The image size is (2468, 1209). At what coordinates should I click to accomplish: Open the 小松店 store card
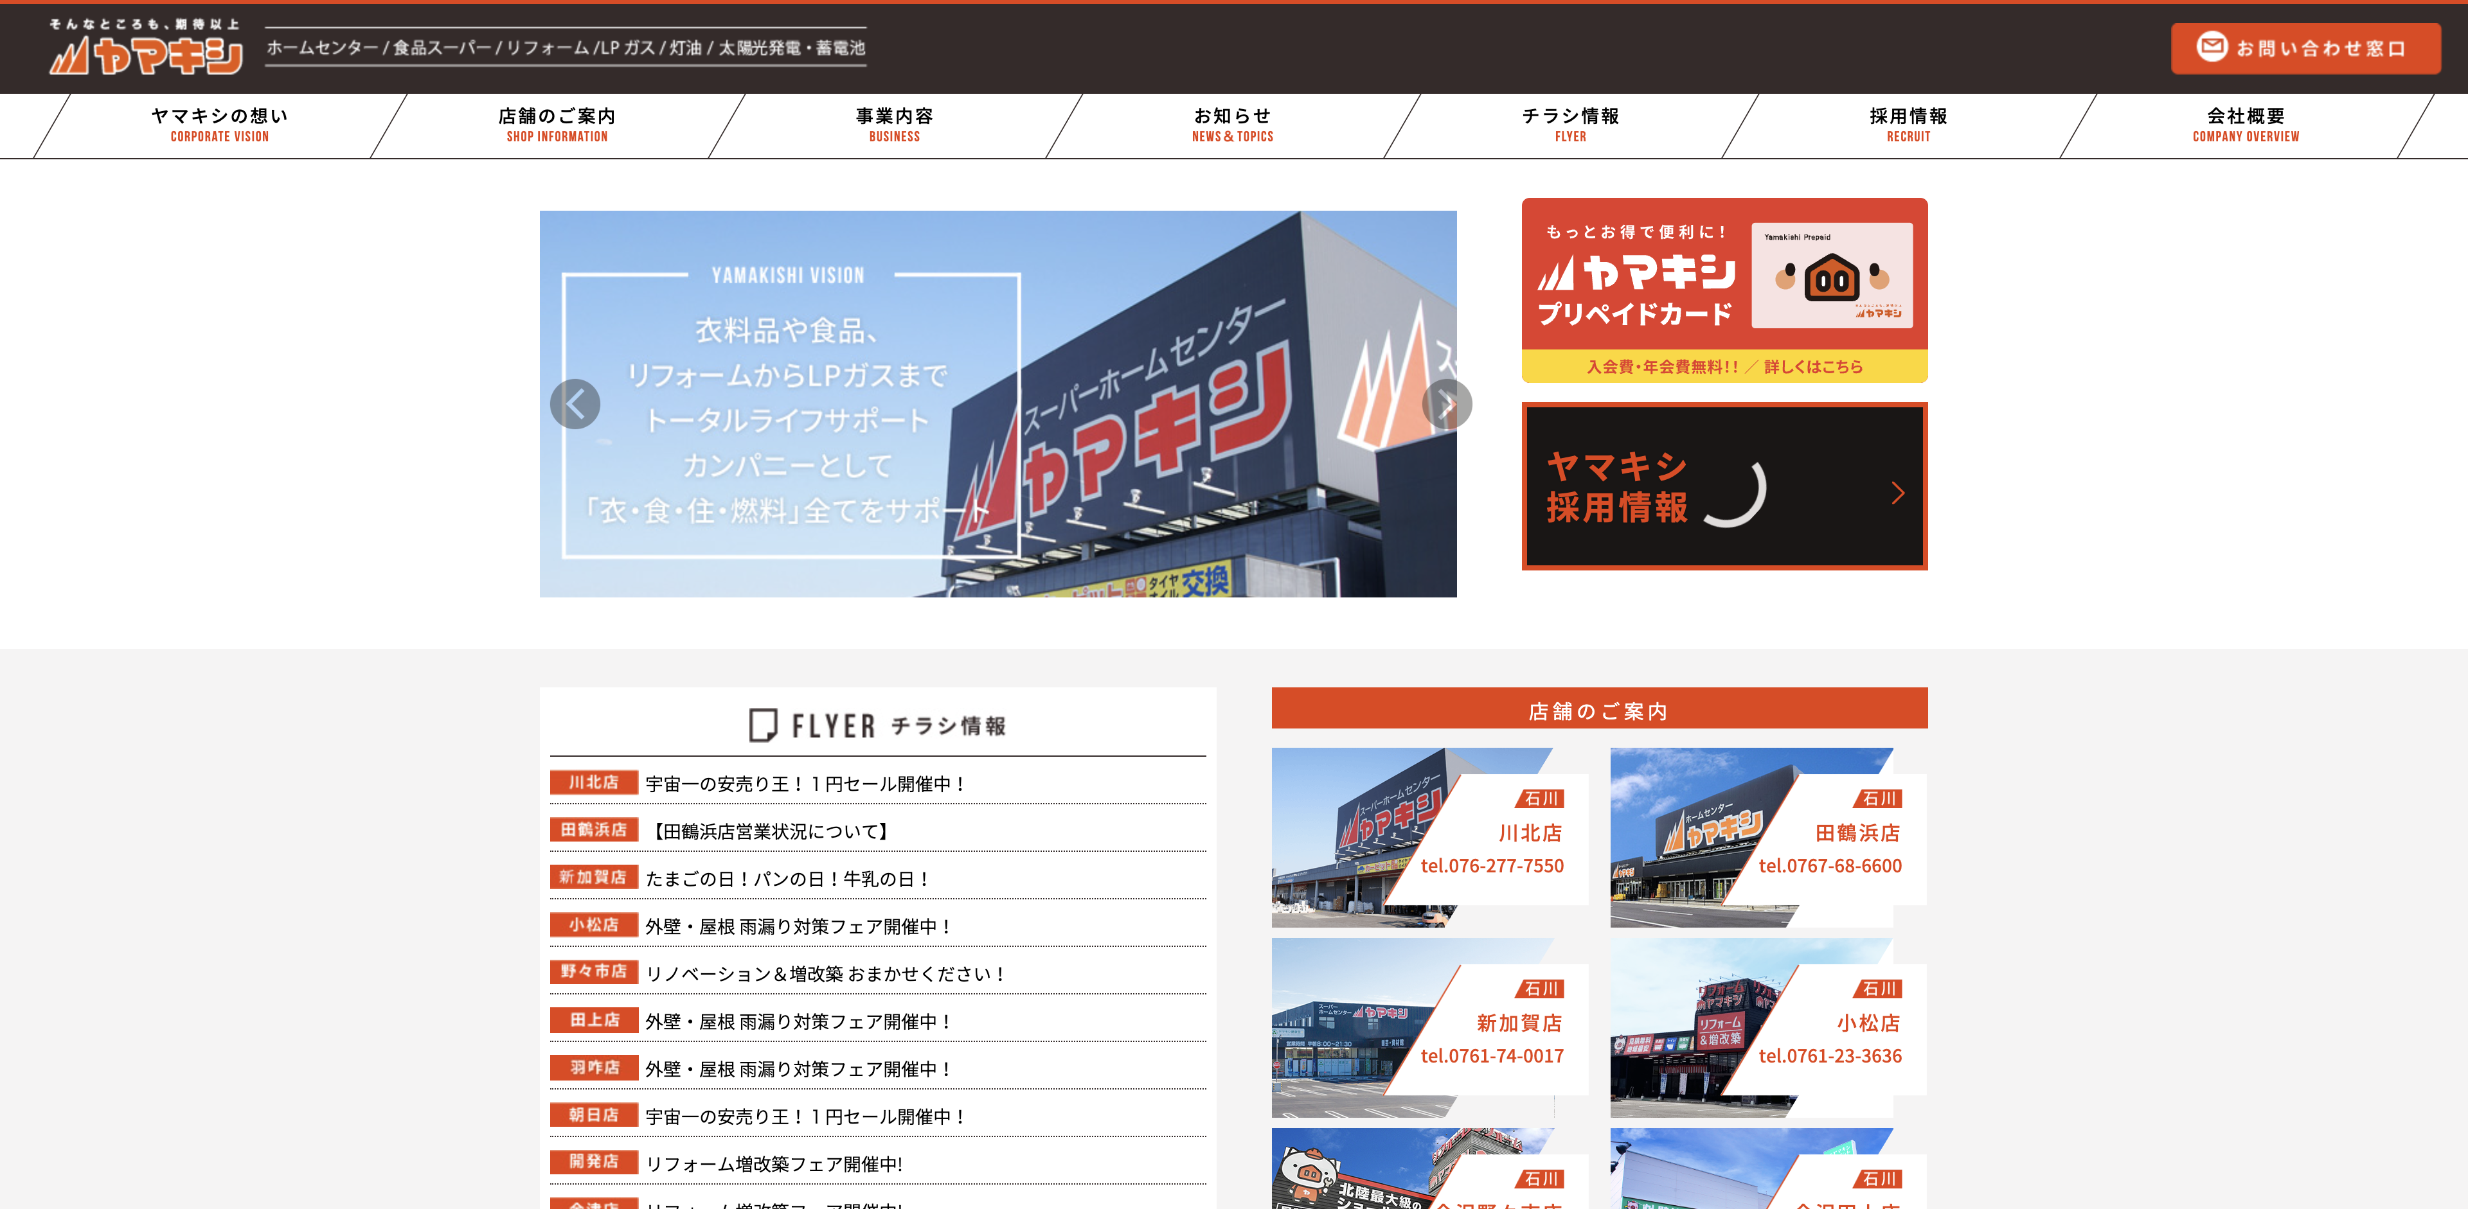click(1767, 1027)
